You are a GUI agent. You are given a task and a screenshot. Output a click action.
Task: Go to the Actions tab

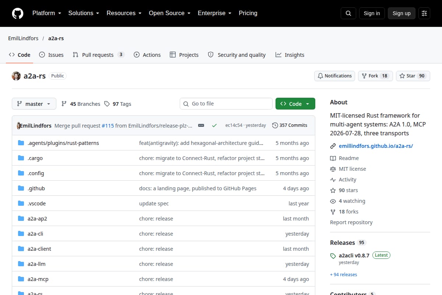[x=147, y=55]
